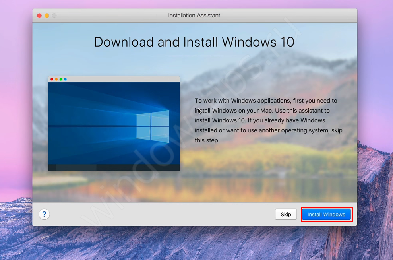This screenshot has width=393, height=260.
Task: Minimize the window with the yellow button
Action: (x=47, y=16)
